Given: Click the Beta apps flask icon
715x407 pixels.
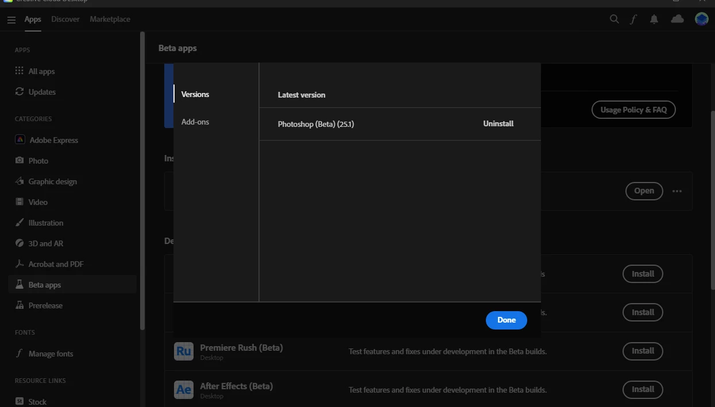Looking at the screenshot, I should click(20, 285).
